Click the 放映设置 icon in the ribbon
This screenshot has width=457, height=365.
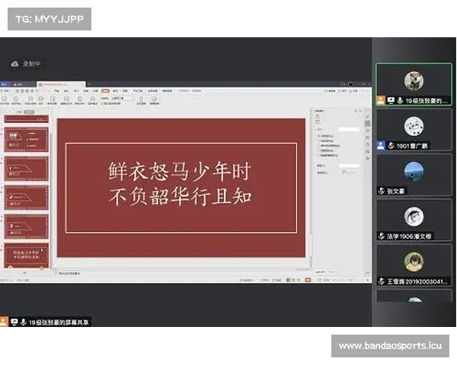tap(53, 99)
